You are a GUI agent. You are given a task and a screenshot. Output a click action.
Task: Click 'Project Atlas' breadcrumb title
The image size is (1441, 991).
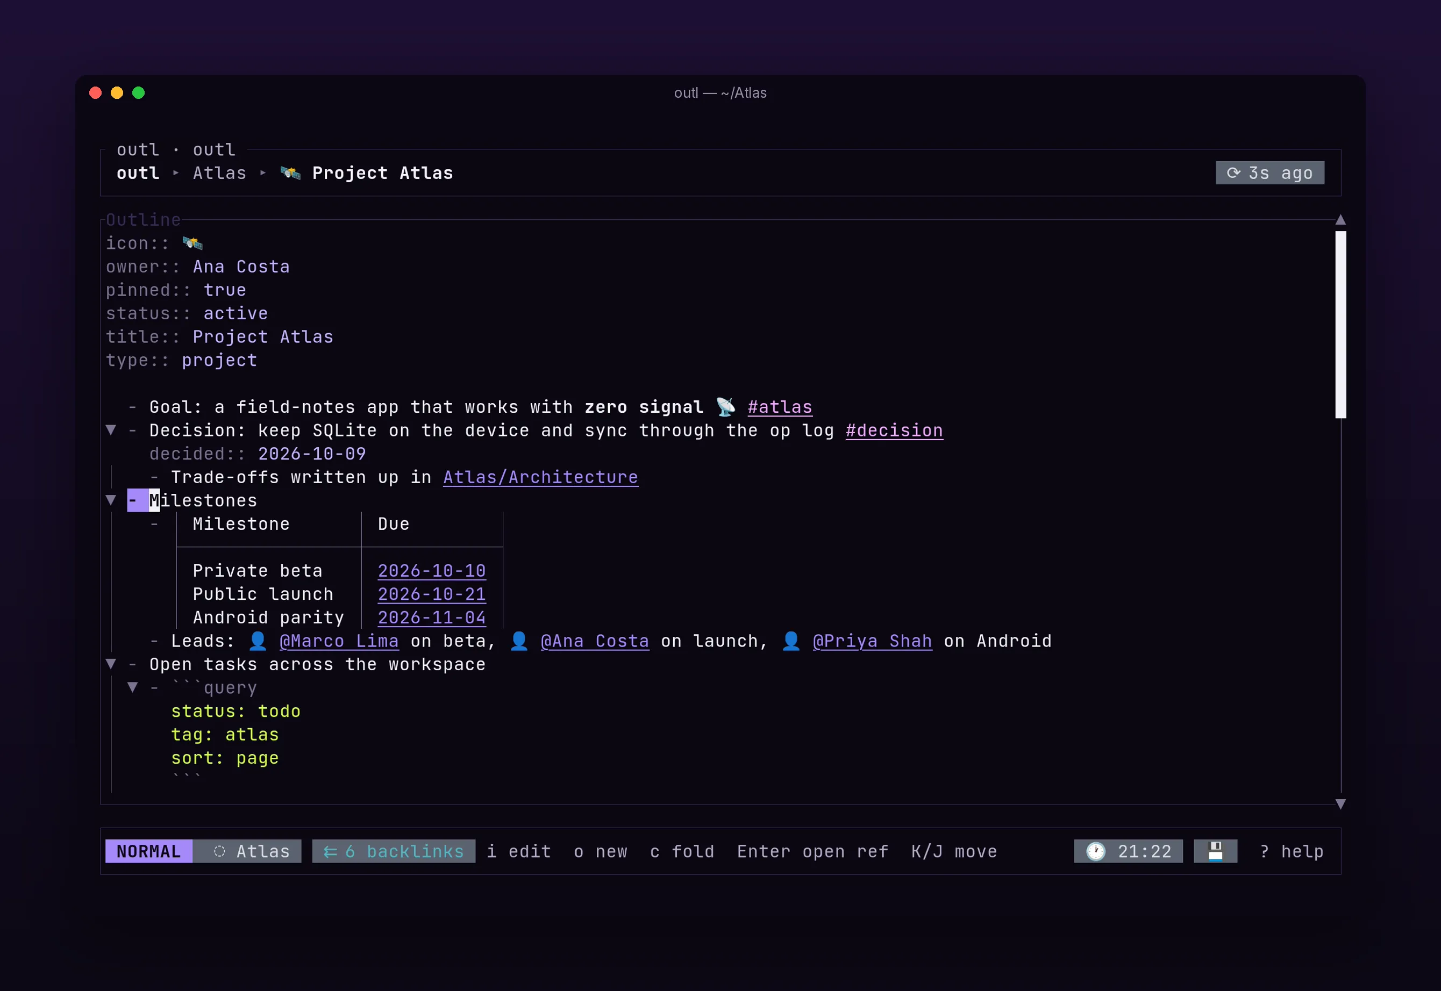pos(383,173)
